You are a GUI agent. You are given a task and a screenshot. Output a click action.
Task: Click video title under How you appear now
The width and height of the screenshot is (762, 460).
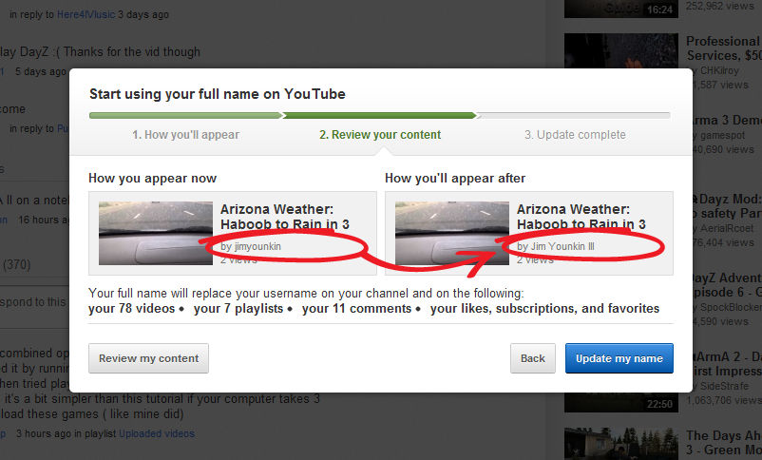(x=285, y=217)
